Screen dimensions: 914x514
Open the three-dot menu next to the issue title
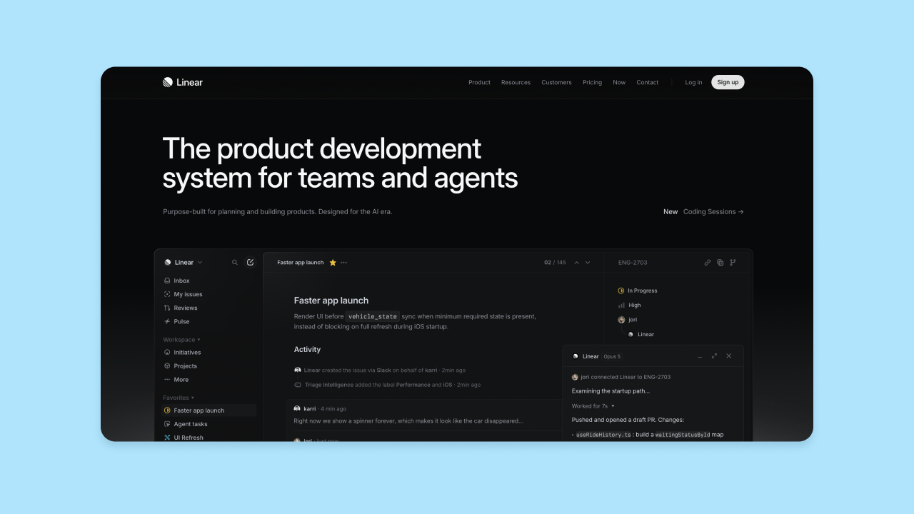pos(343,263)
